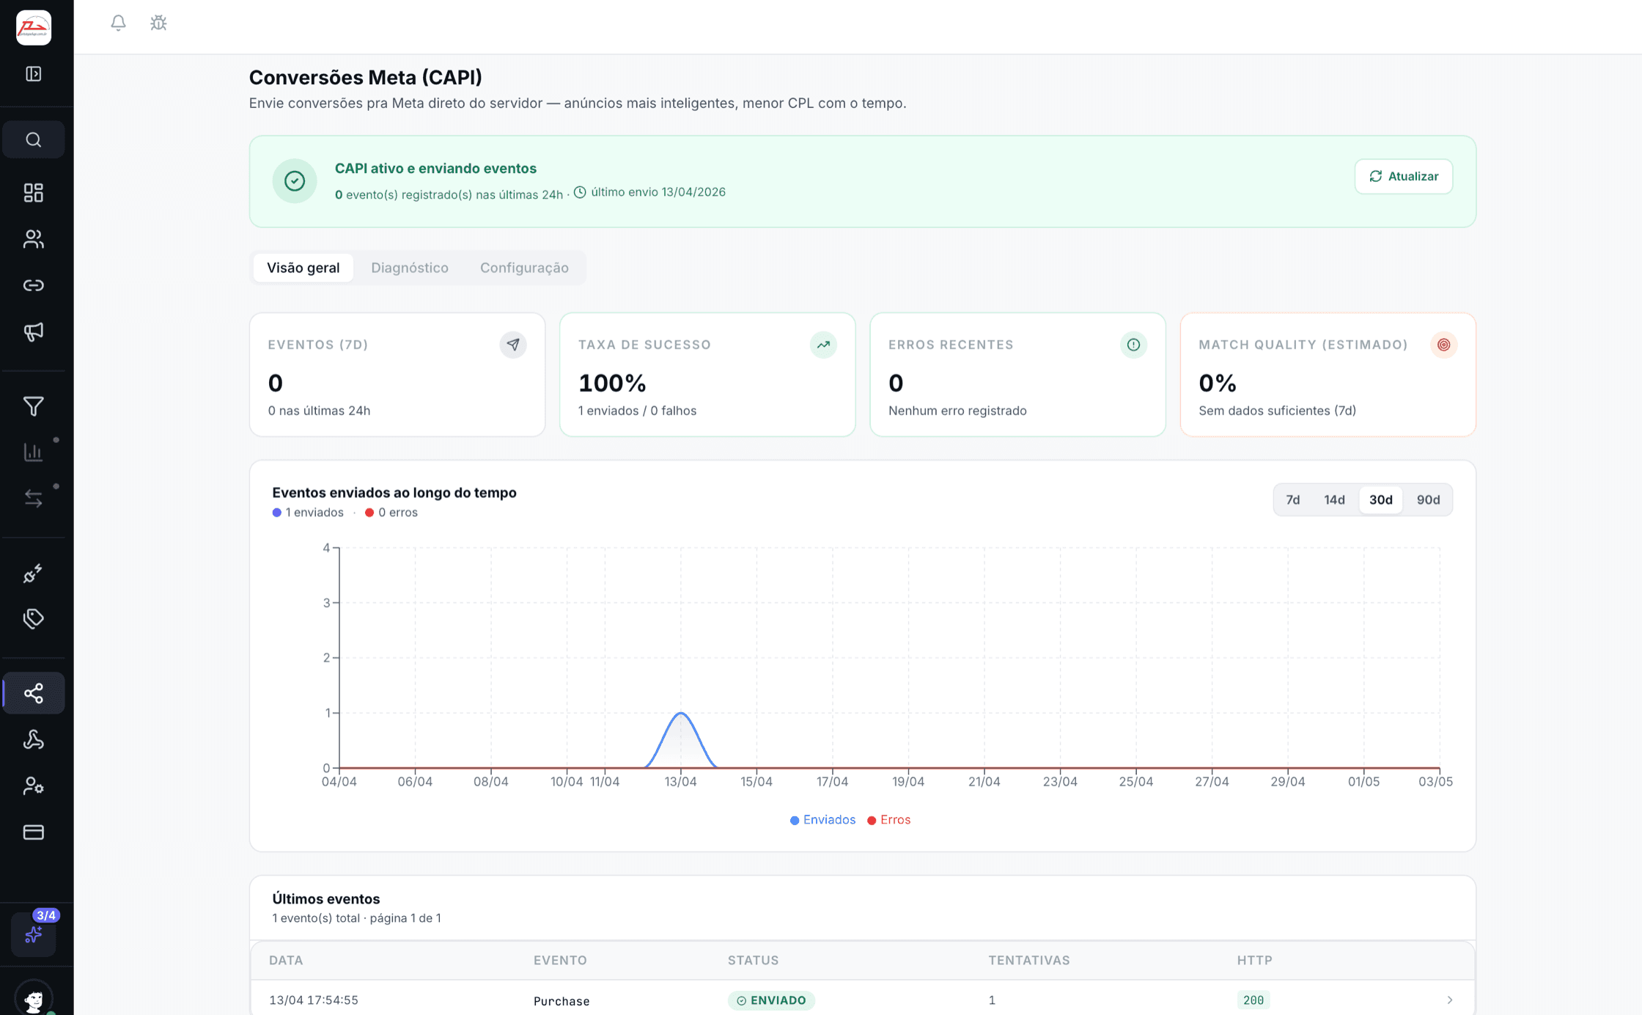
Task: Click the app logo in the sidebar
Action: (34, 28)
